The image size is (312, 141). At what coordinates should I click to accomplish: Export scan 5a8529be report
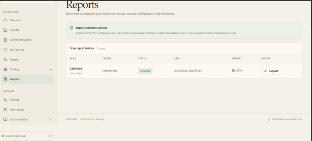(271, 71)
